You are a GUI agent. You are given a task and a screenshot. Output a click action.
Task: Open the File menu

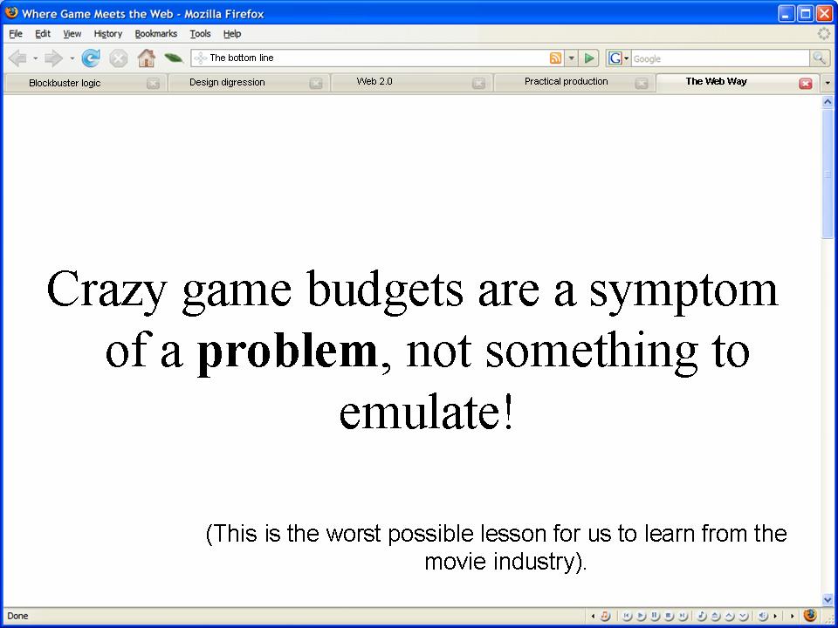coord(16,34)
